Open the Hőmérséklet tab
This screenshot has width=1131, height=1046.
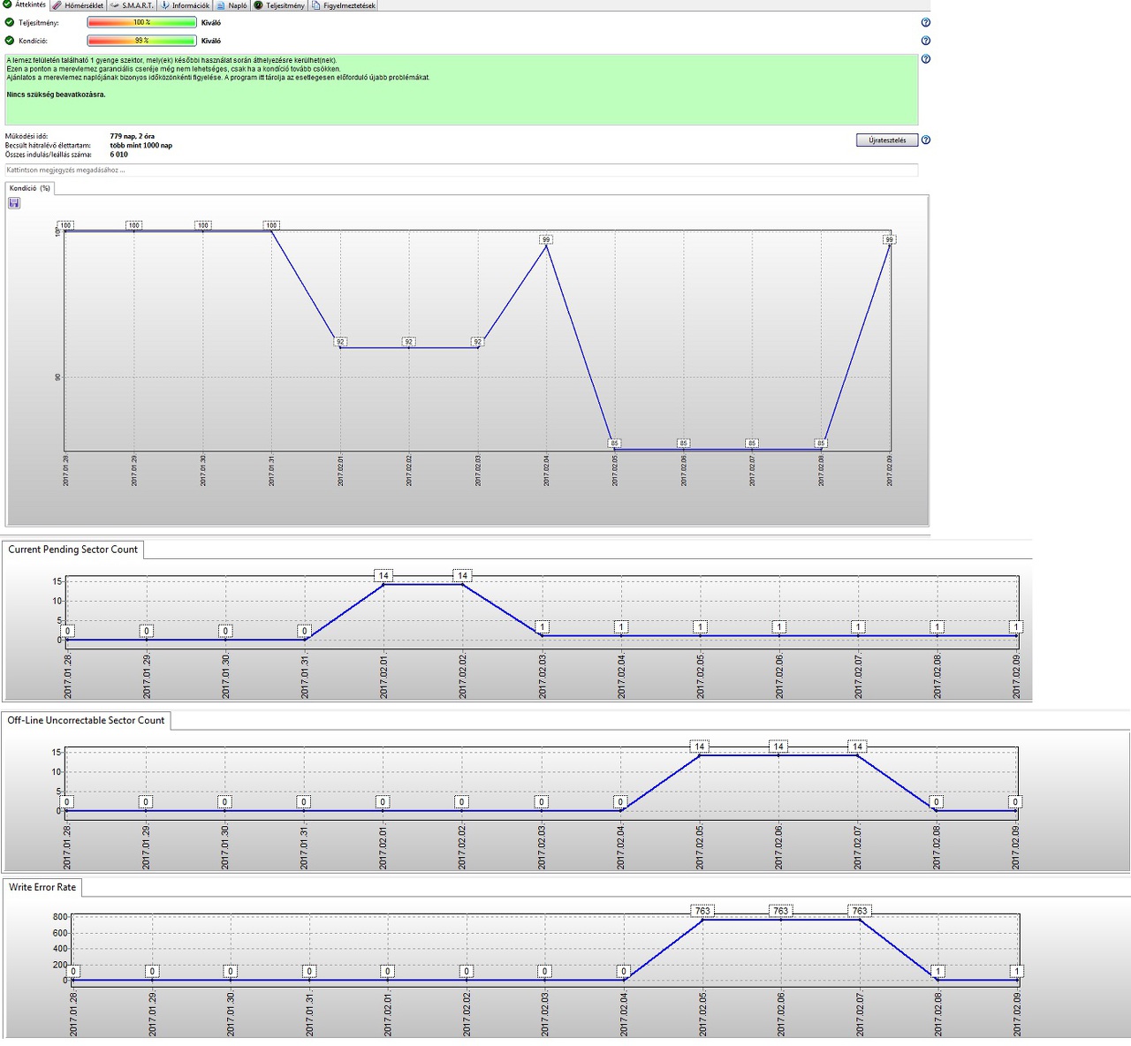pyautogui.click(x=78, y=5)
